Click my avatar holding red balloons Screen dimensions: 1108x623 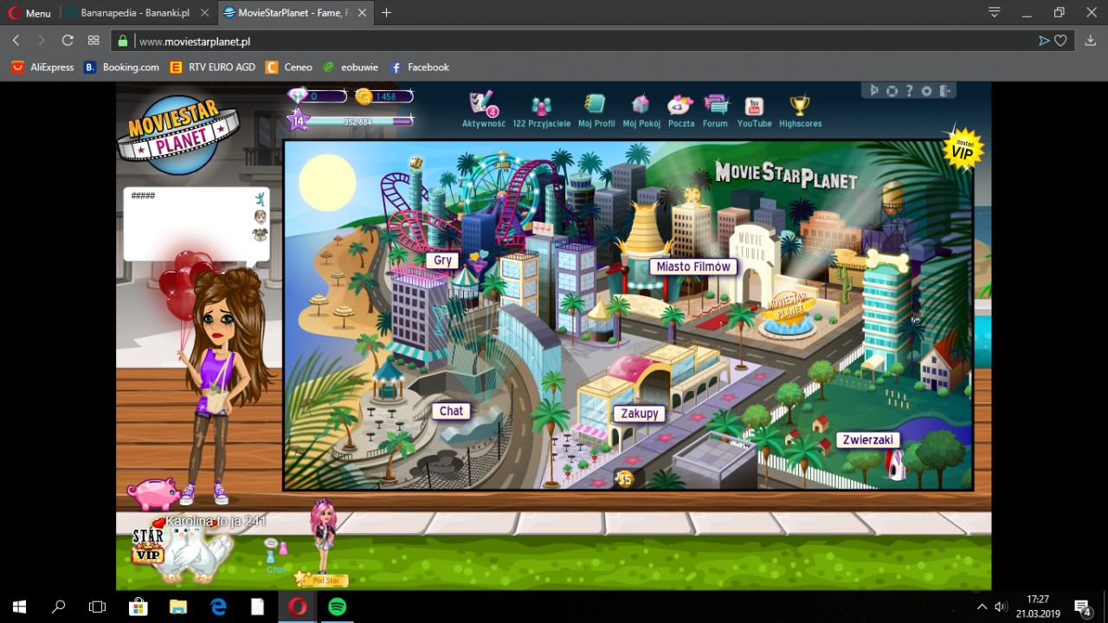(x=216, y=381)
